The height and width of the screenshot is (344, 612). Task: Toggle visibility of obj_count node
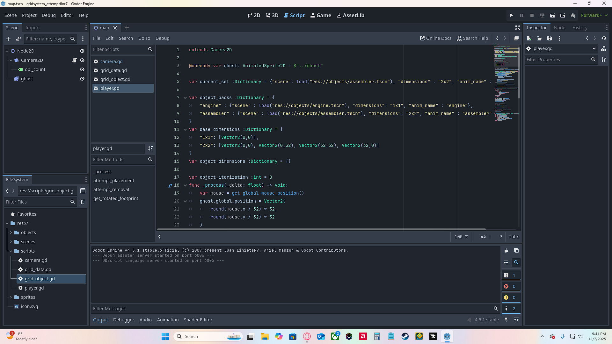coord(82,69)
